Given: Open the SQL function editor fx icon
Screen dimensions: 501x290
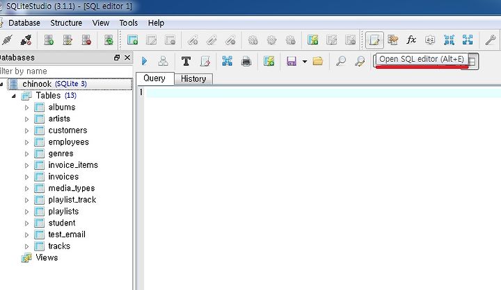Looking at the screenshot, I should 411,40.
